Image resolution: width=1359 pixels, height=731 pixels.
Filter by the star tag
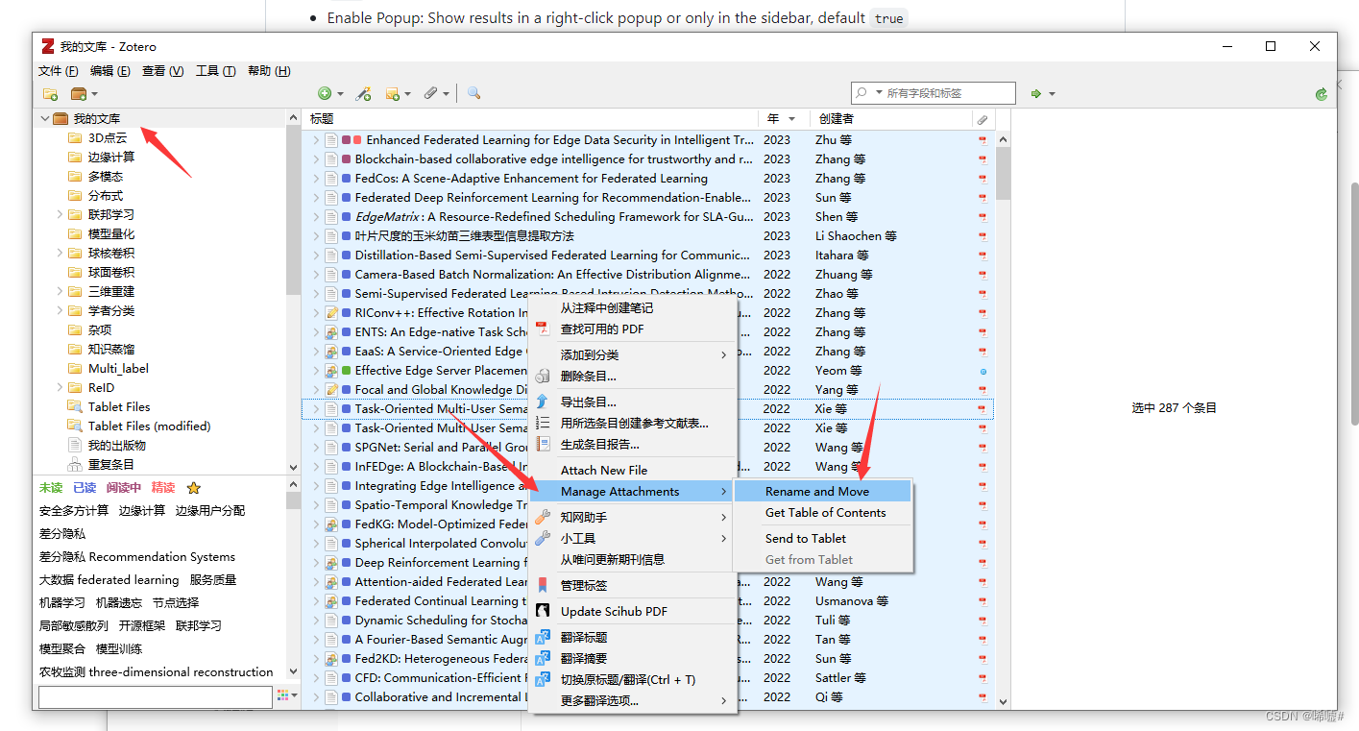(194, 488)
